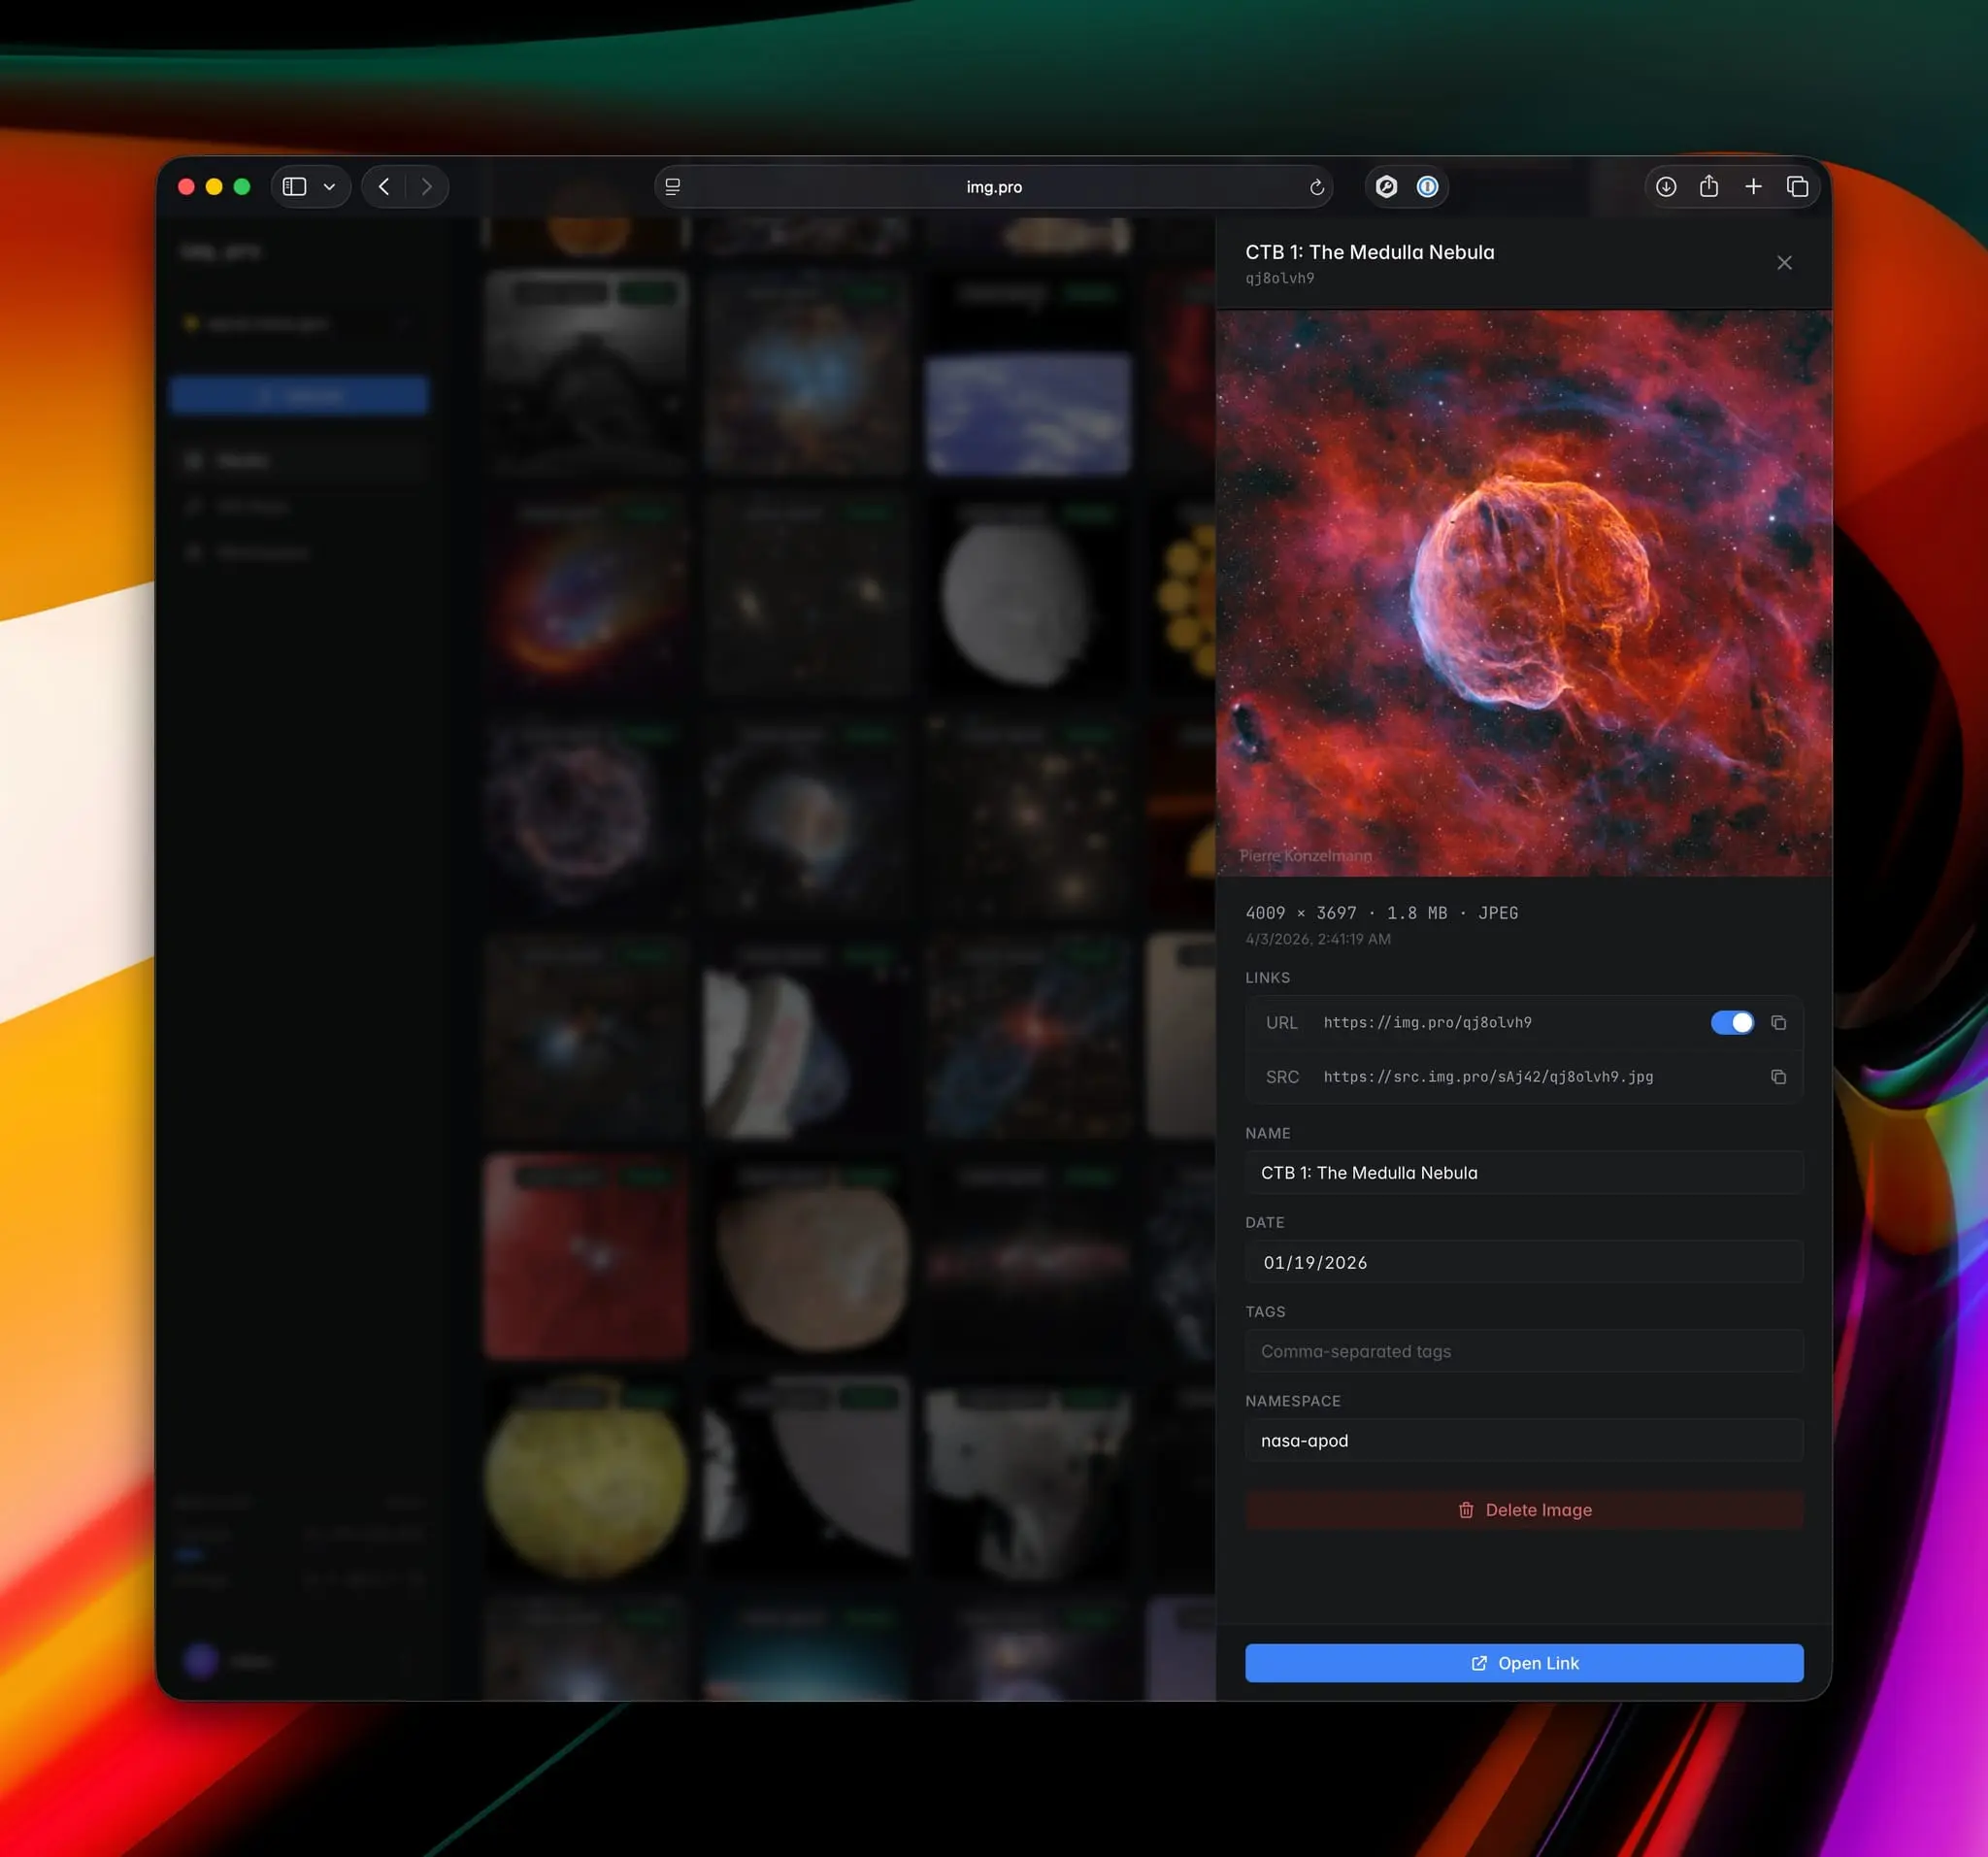This screenshot has width=1988, height=1857.
Task: Click the 4009 × 3697 dimensions text
Action: 1301,913
